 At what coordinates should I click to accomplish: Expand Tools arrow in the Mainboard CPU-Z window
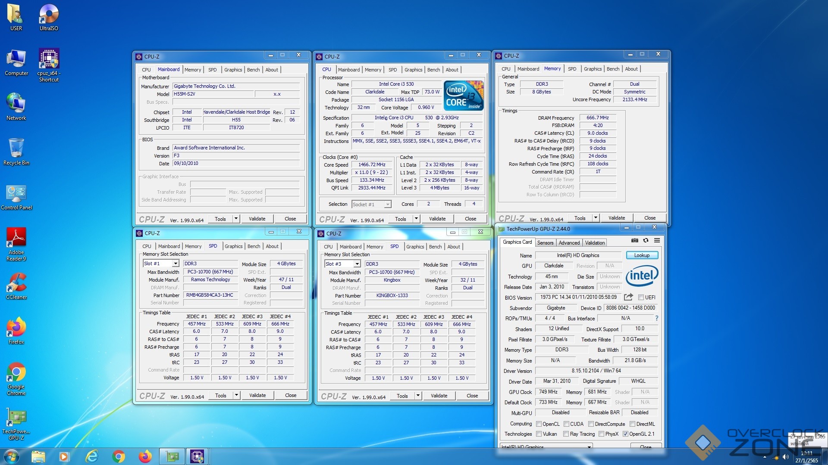click(x=236, y=219)
